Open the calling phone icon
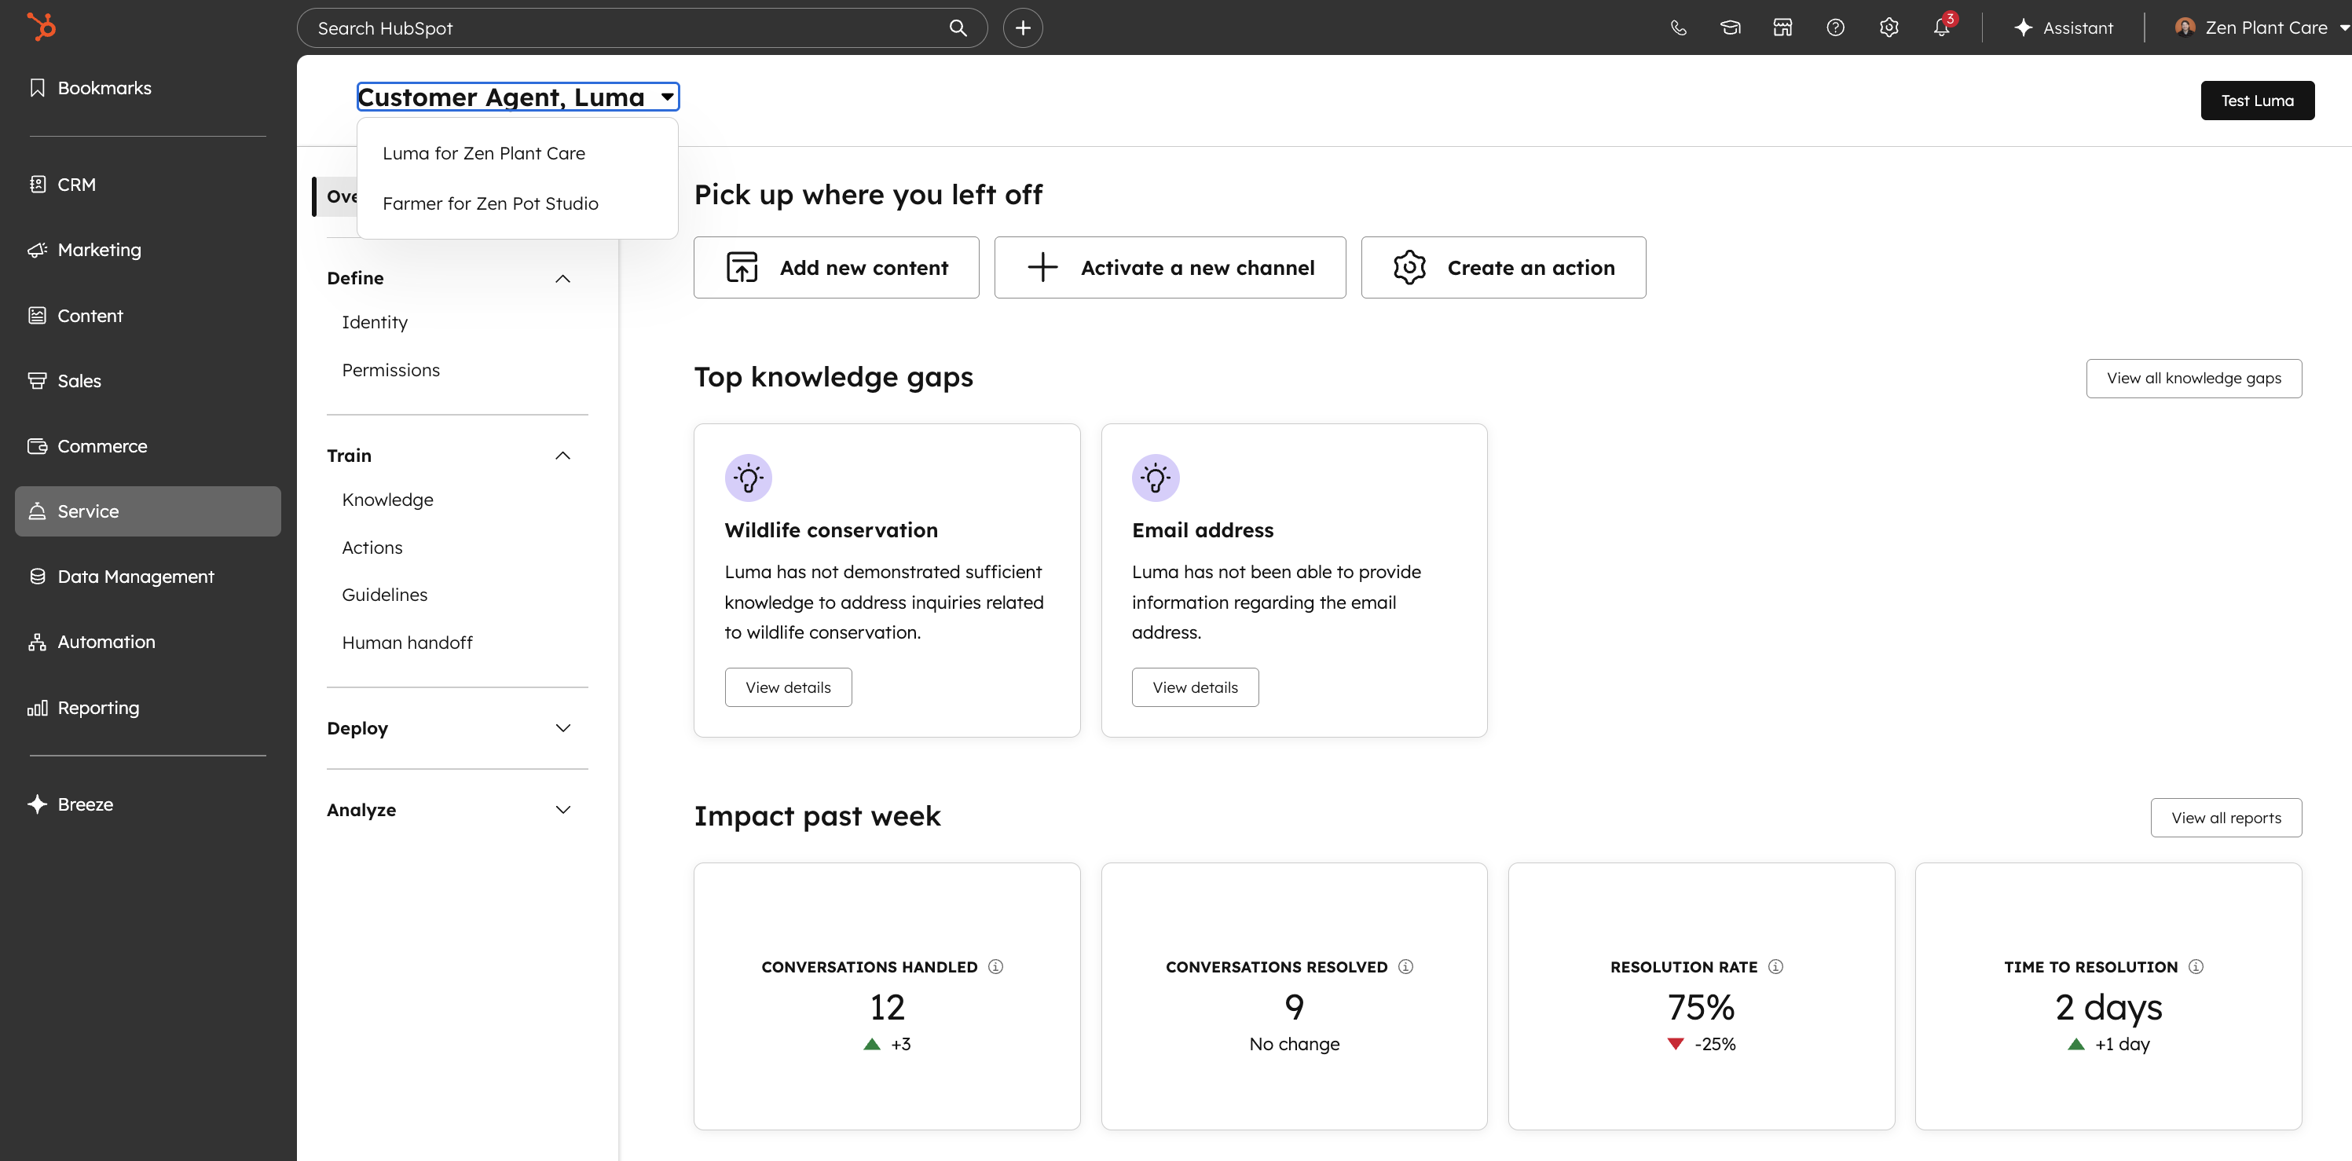This screenshot has width=2352, height=1161. pos(1678,28)
